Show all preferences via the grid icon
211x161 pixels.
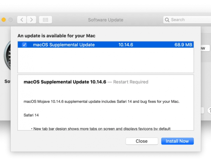tap(46, 20)
